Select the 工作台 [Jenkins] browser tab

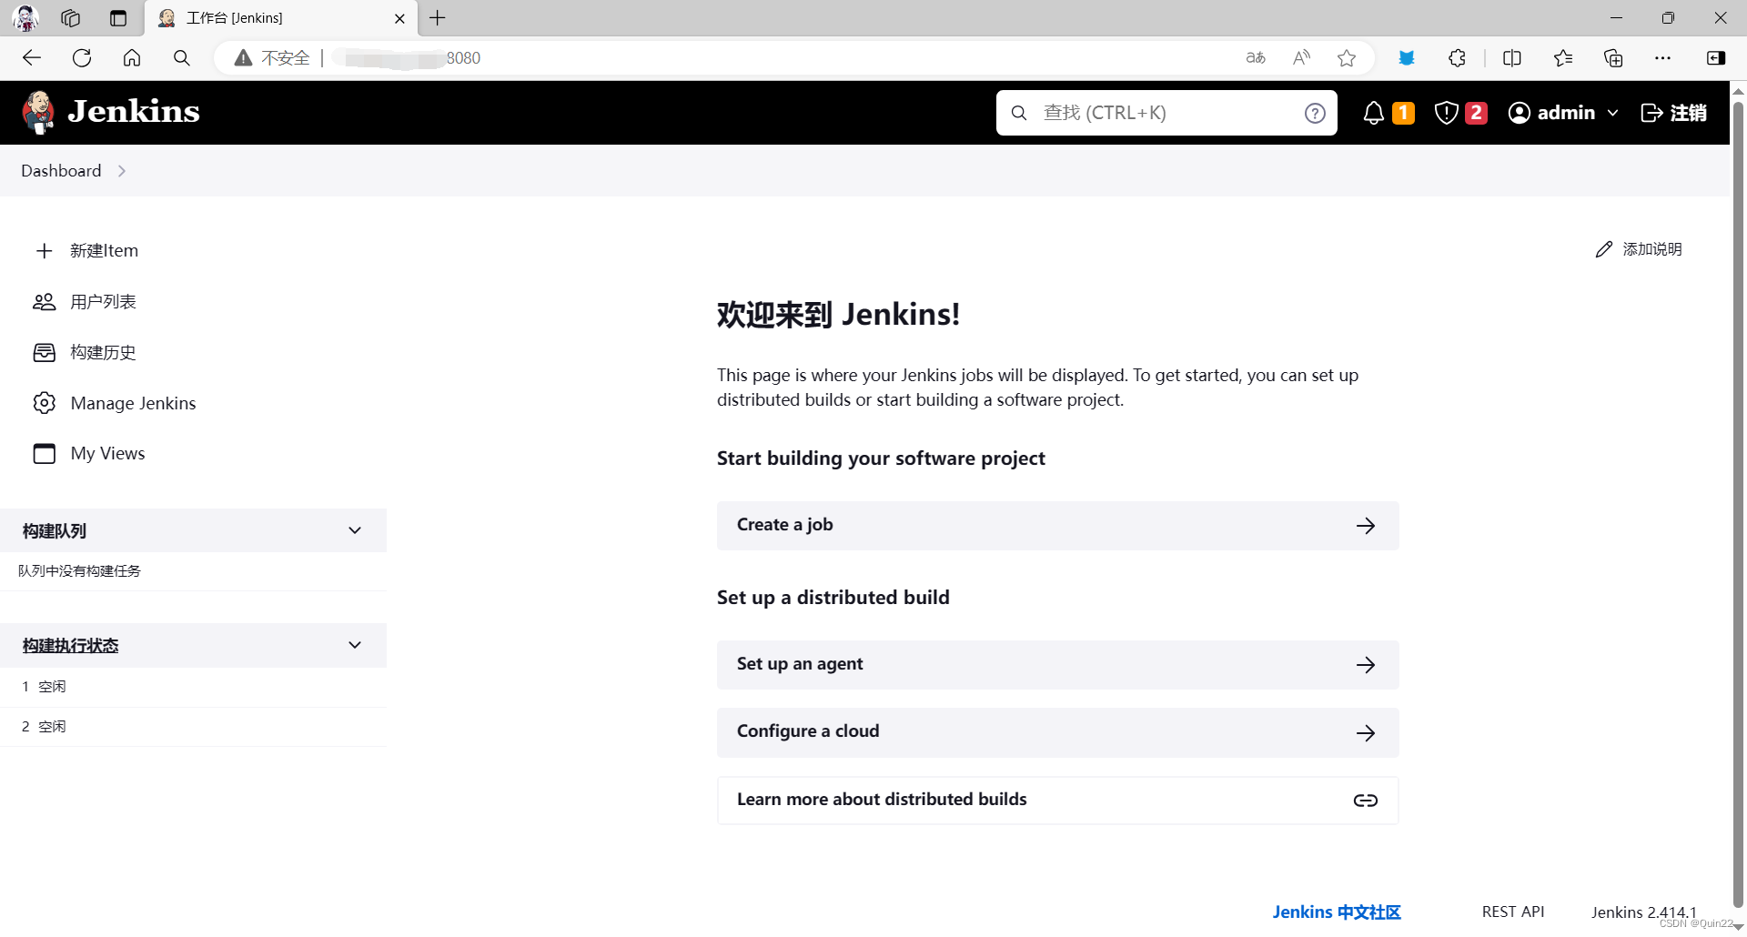(x=281, y=18)
